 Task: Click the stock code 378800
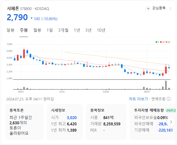[26, 9]
